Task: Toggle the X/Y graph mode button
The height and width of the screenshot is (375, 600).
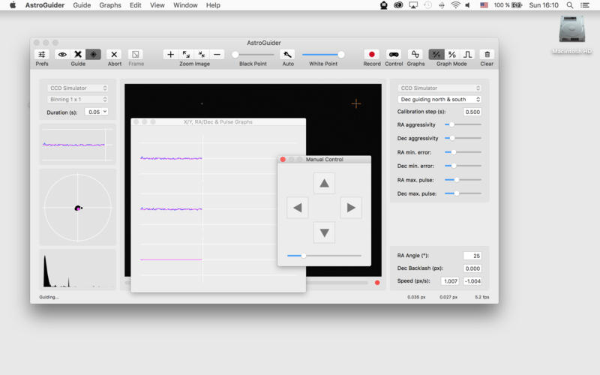Action: click(x=436, y=55)
